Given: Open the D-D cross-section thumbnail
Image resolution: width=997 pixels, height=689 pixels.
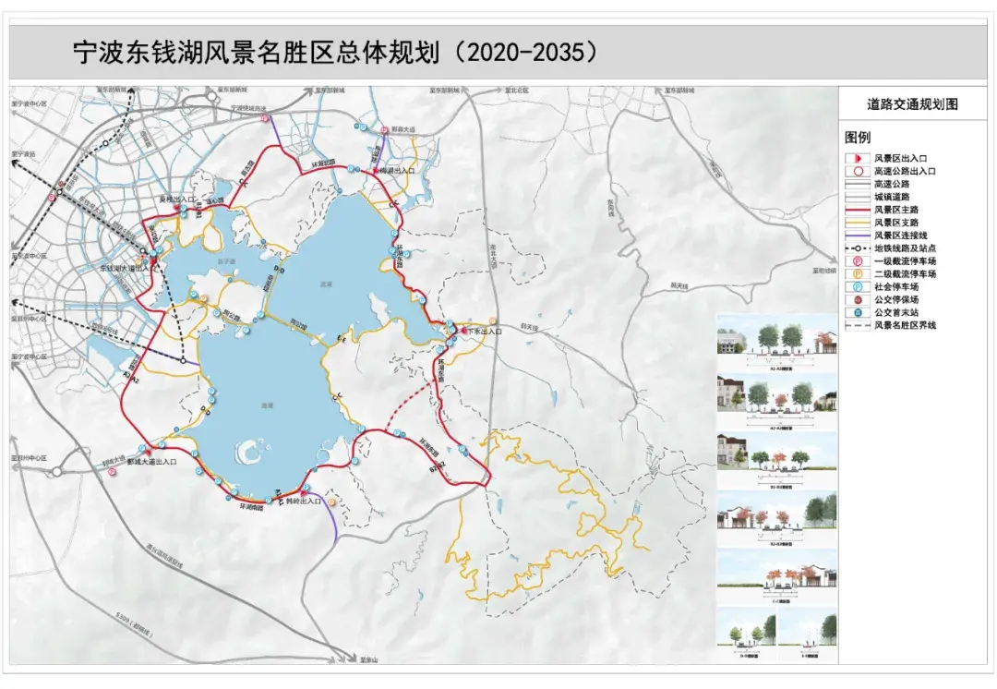Looking at the screenshot, I should click(x=747, y=635).
